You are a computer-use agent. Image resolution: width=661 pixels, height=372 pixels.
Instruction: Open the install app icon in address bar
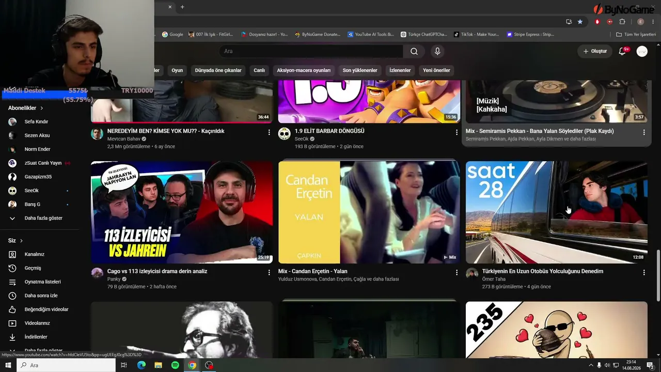pyautogui.click(x=569, y=22)
